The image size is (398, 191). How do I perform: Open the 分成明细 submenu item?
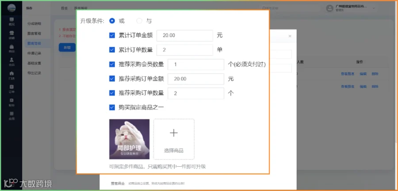click(x=34, y=24)
